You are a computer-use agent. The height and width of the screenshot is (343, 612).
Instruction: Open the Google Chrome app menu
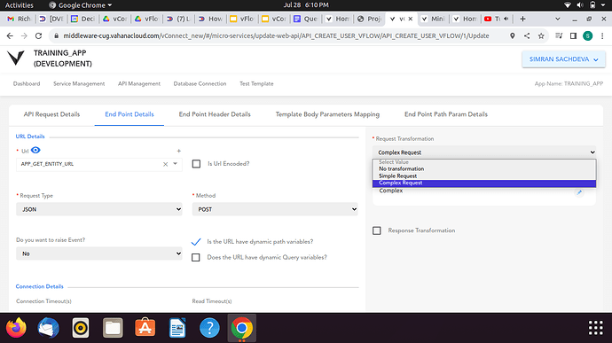click(81, 5)
